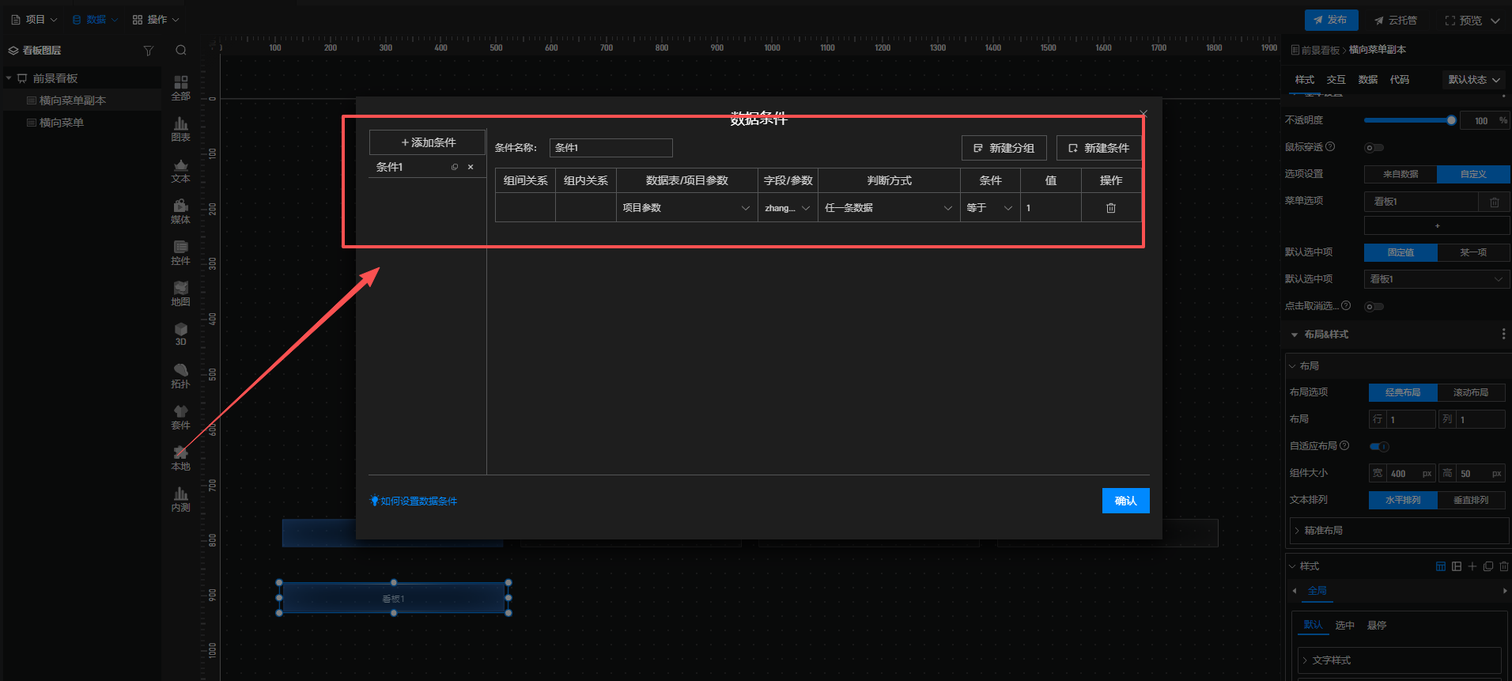Click the filter icon in layer panel
Viewport: 1512px width, 681px height.
(x=148, y=51)
